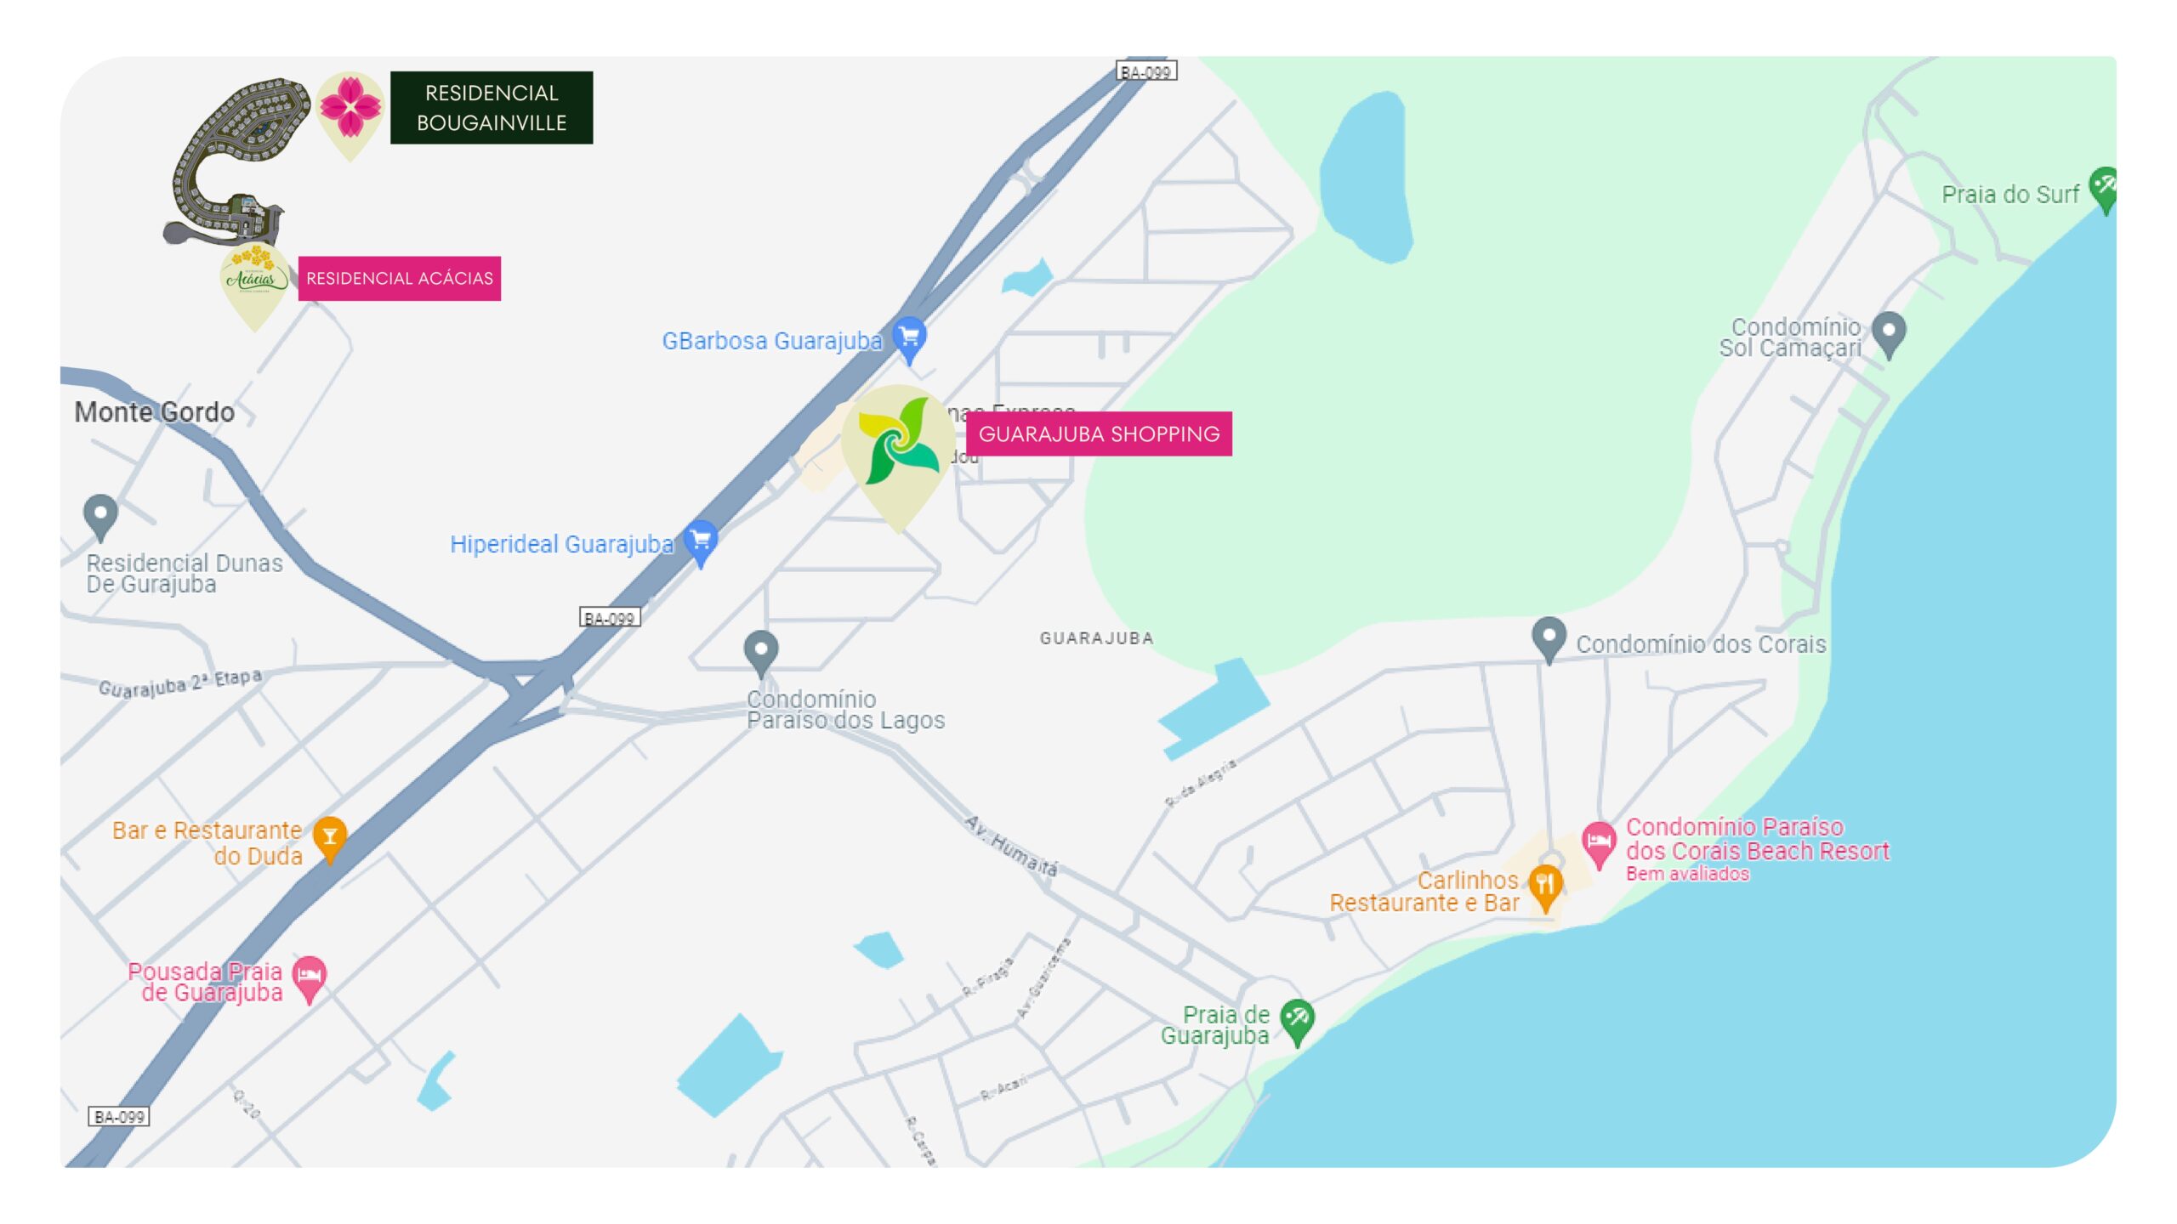This screenshot has height=1224, width=2177.
Task: Click the Praia de Guarajuba beach umbrella pin
Action: point(1297,1023)
